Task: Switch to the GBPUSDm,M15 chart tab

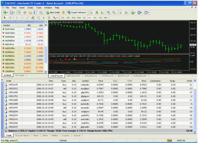Action: [73, 76]
